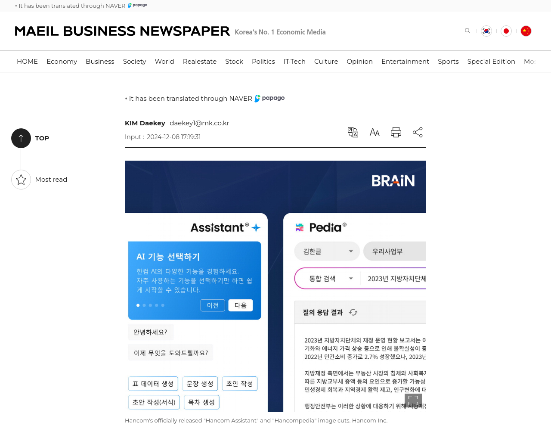
Task: Click the Most read label
Action: coord(51,180)
